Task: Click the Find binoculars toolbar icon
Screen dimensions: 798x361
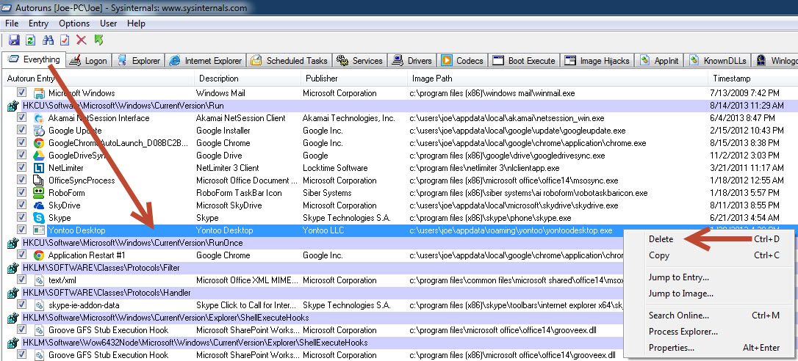Action: (48, 40)
